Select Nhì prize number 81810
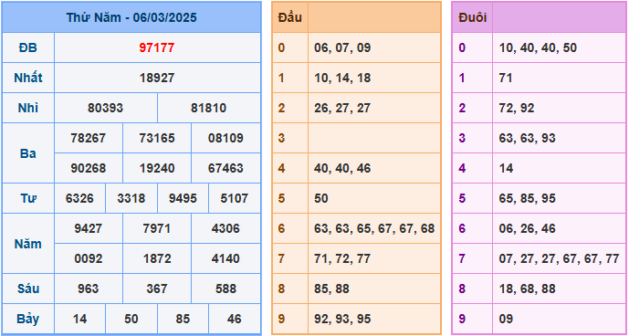The height and width of the screenshot is (336, 629). click(208, 108)
